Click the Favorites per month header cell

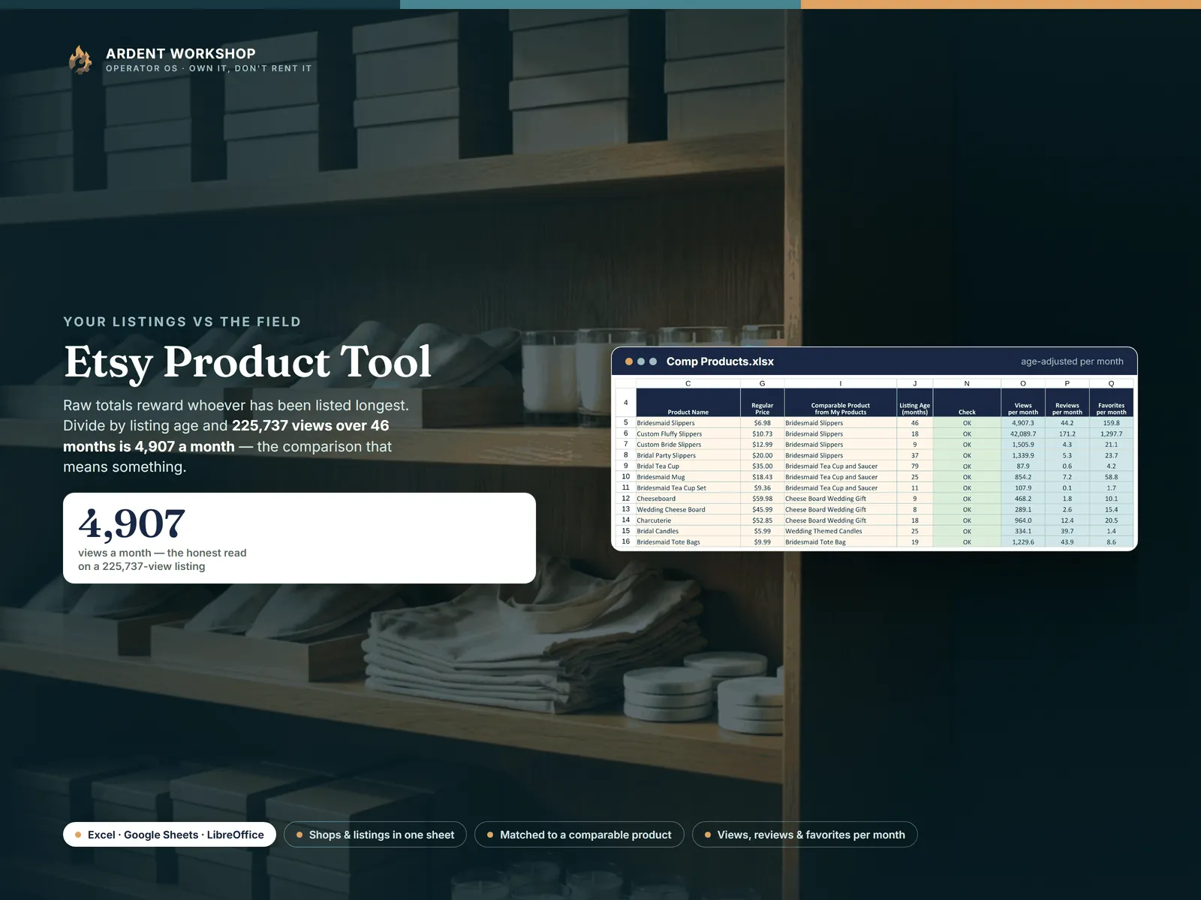(1112, 403)
